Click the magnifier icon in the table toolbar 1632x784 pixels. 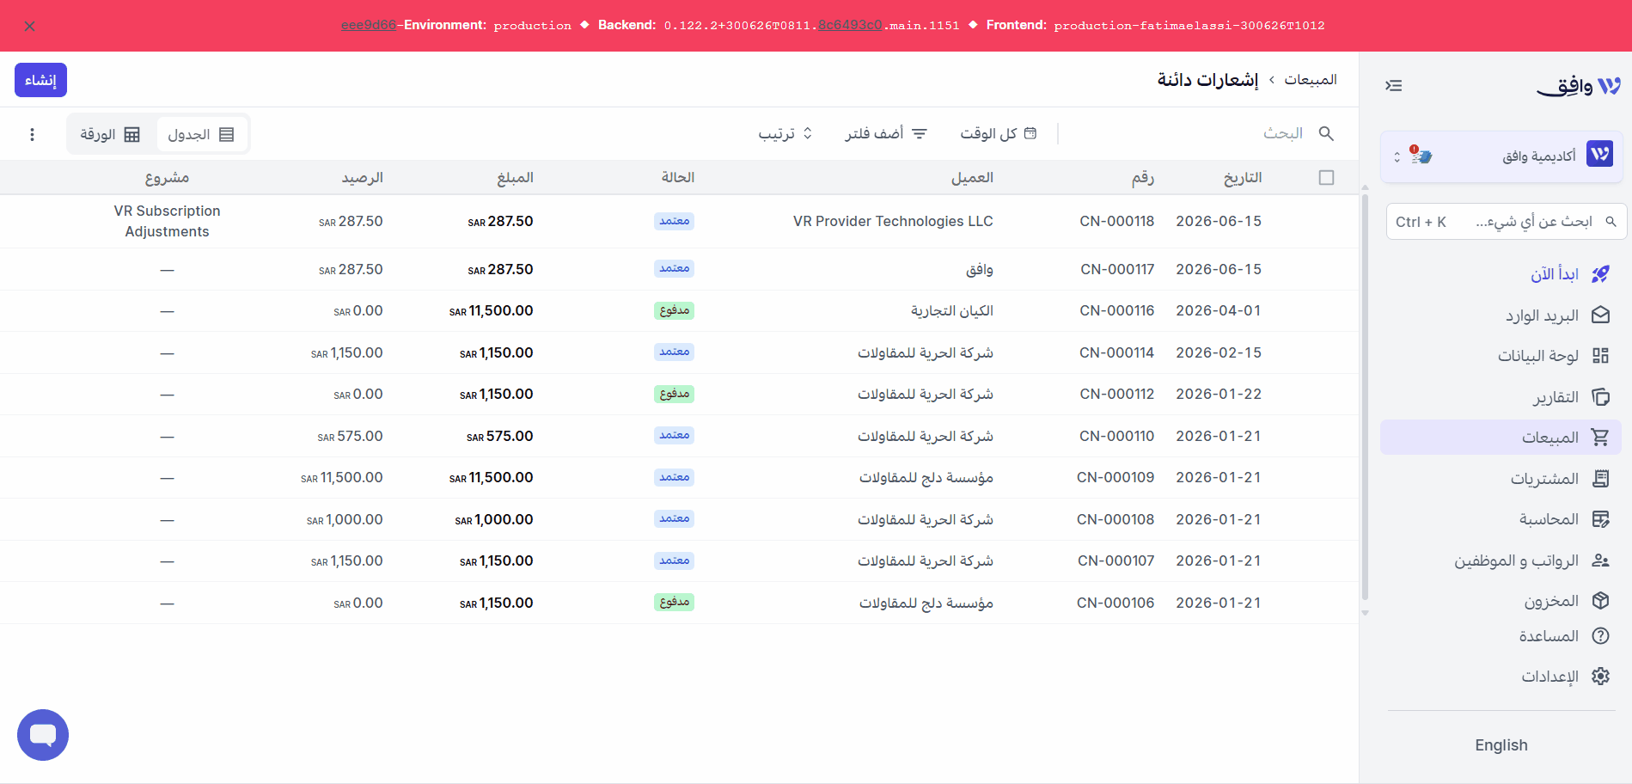(x=1326, y=133)
